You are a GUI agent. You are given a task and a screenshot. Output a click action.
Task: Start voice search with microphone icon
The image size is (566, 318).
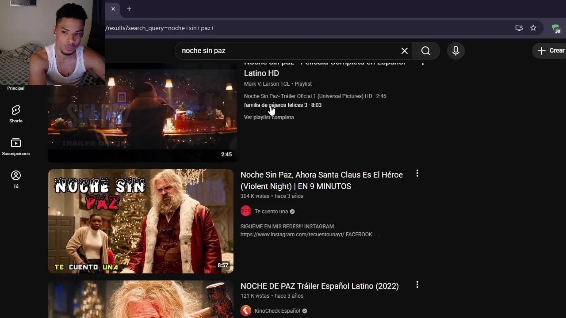click(456, 51)
